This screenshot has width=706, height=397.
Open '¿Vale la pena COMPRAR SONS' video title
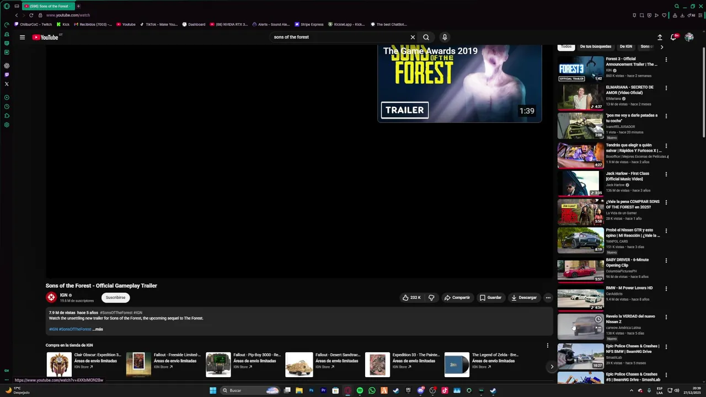coord(633,204)
